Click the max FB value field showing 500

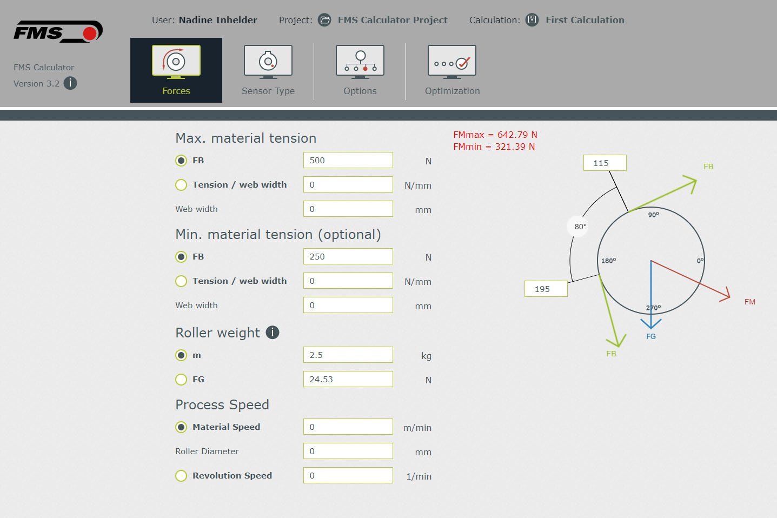coord(348,161)
